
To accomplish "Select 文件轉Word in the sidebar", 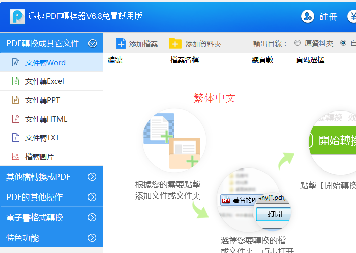I will [51, 62].
